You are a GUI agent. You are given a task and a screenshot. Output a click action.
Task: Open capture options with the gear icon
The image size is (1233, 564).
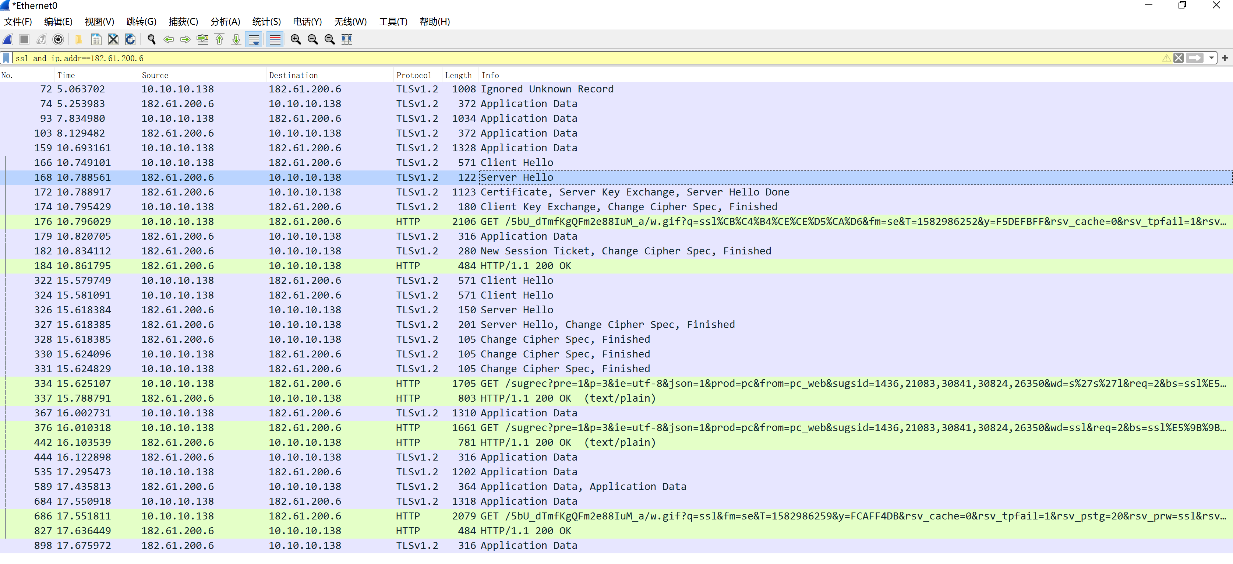(x=58, y=39)
